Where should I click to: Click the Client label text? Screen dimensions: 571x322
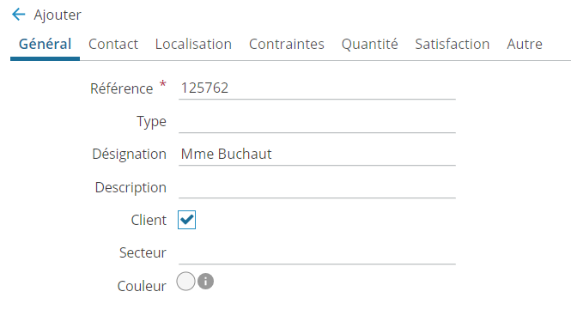tap(149, 220)
